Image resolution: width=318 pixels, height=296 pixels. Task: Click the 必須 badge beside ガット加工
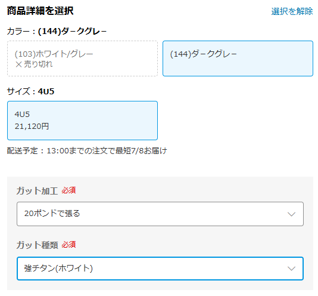pyautogui.click(x=68, y=190)
